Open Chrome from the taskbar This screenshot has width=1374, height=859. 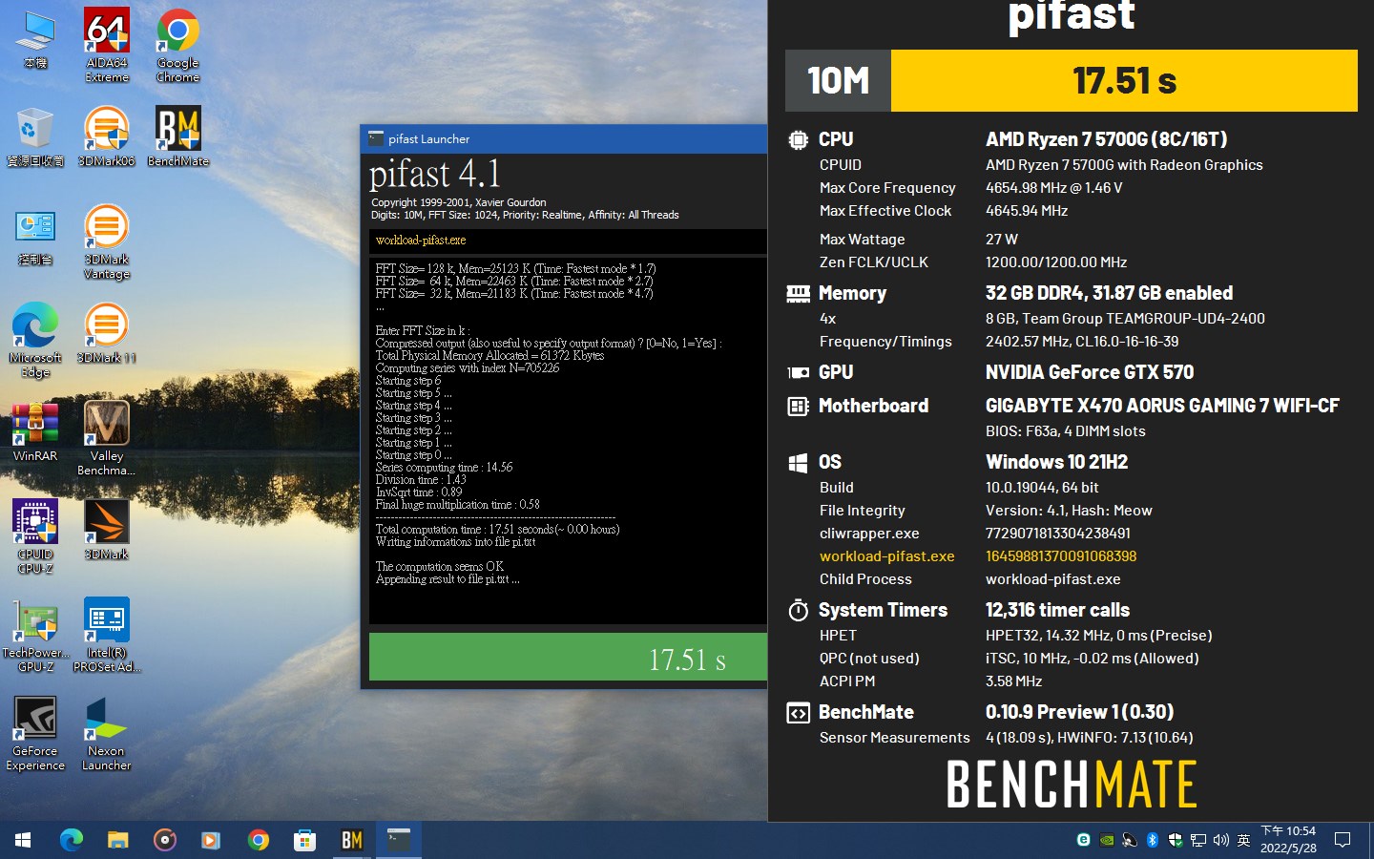click(258, 840)
